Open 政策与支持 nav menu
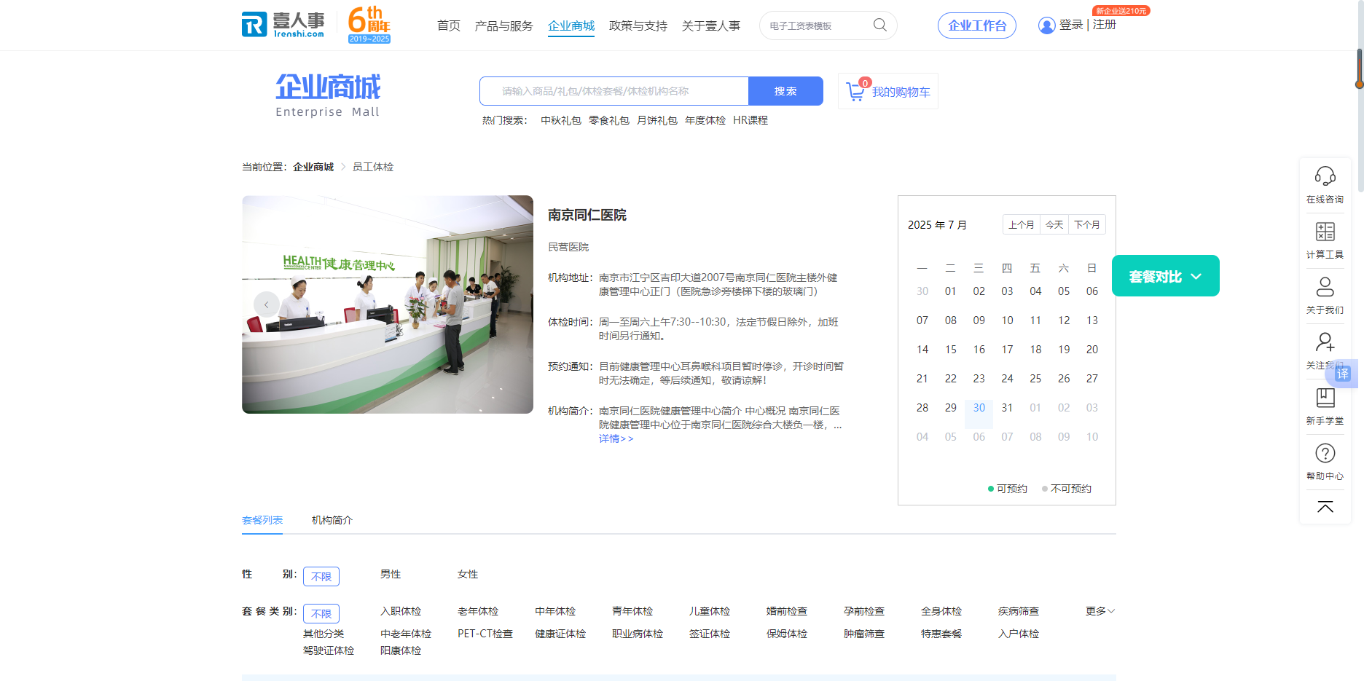1364x681 pixels. 638,25
